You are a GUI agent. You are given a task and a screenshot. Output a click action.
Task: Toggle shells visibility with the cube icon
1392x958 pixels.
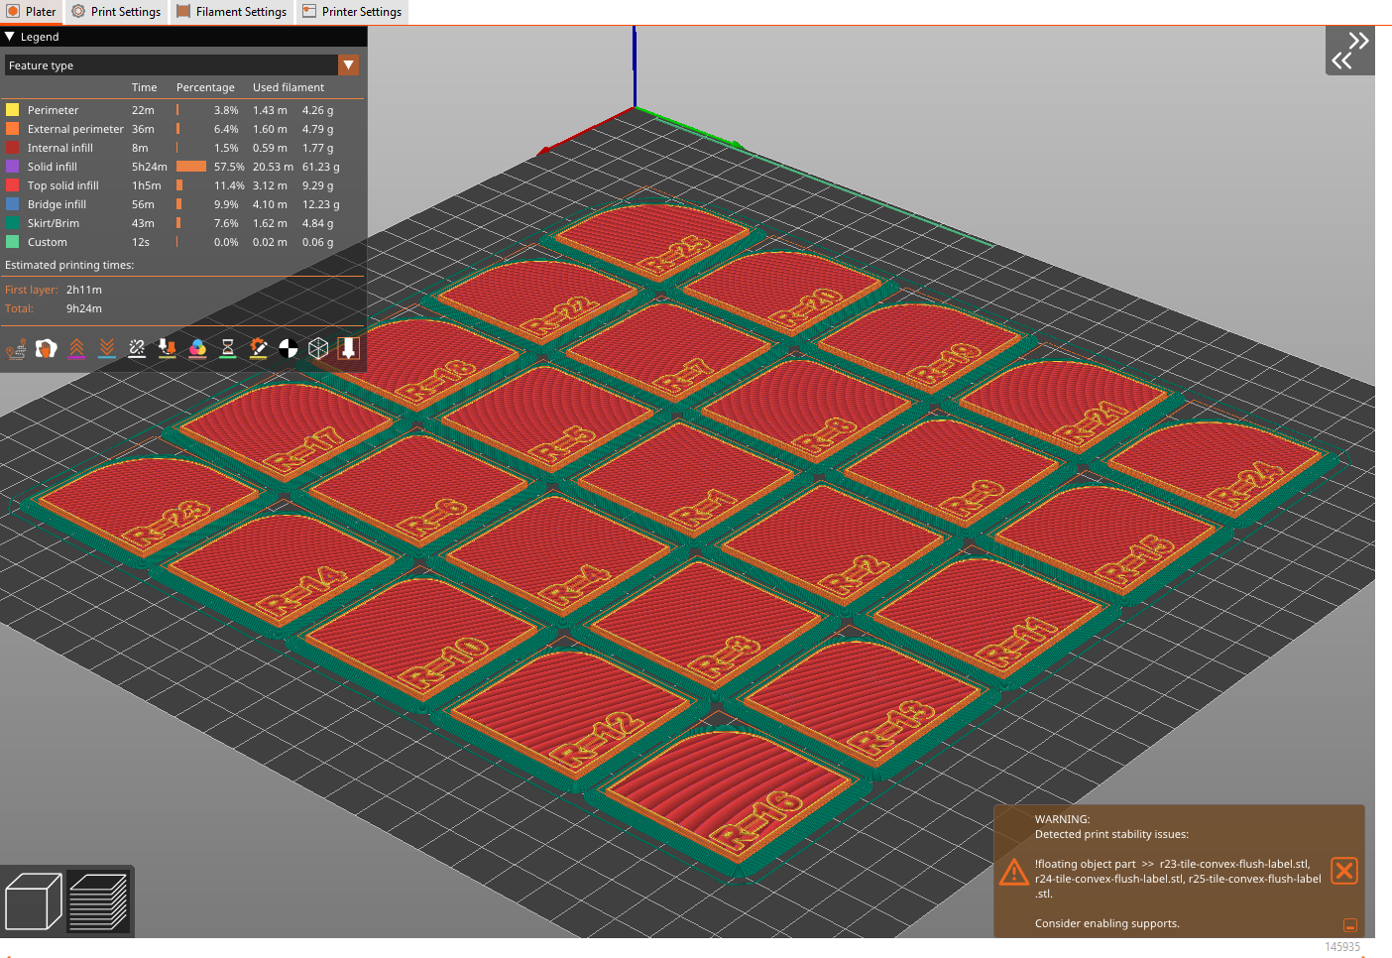point(318,349)
